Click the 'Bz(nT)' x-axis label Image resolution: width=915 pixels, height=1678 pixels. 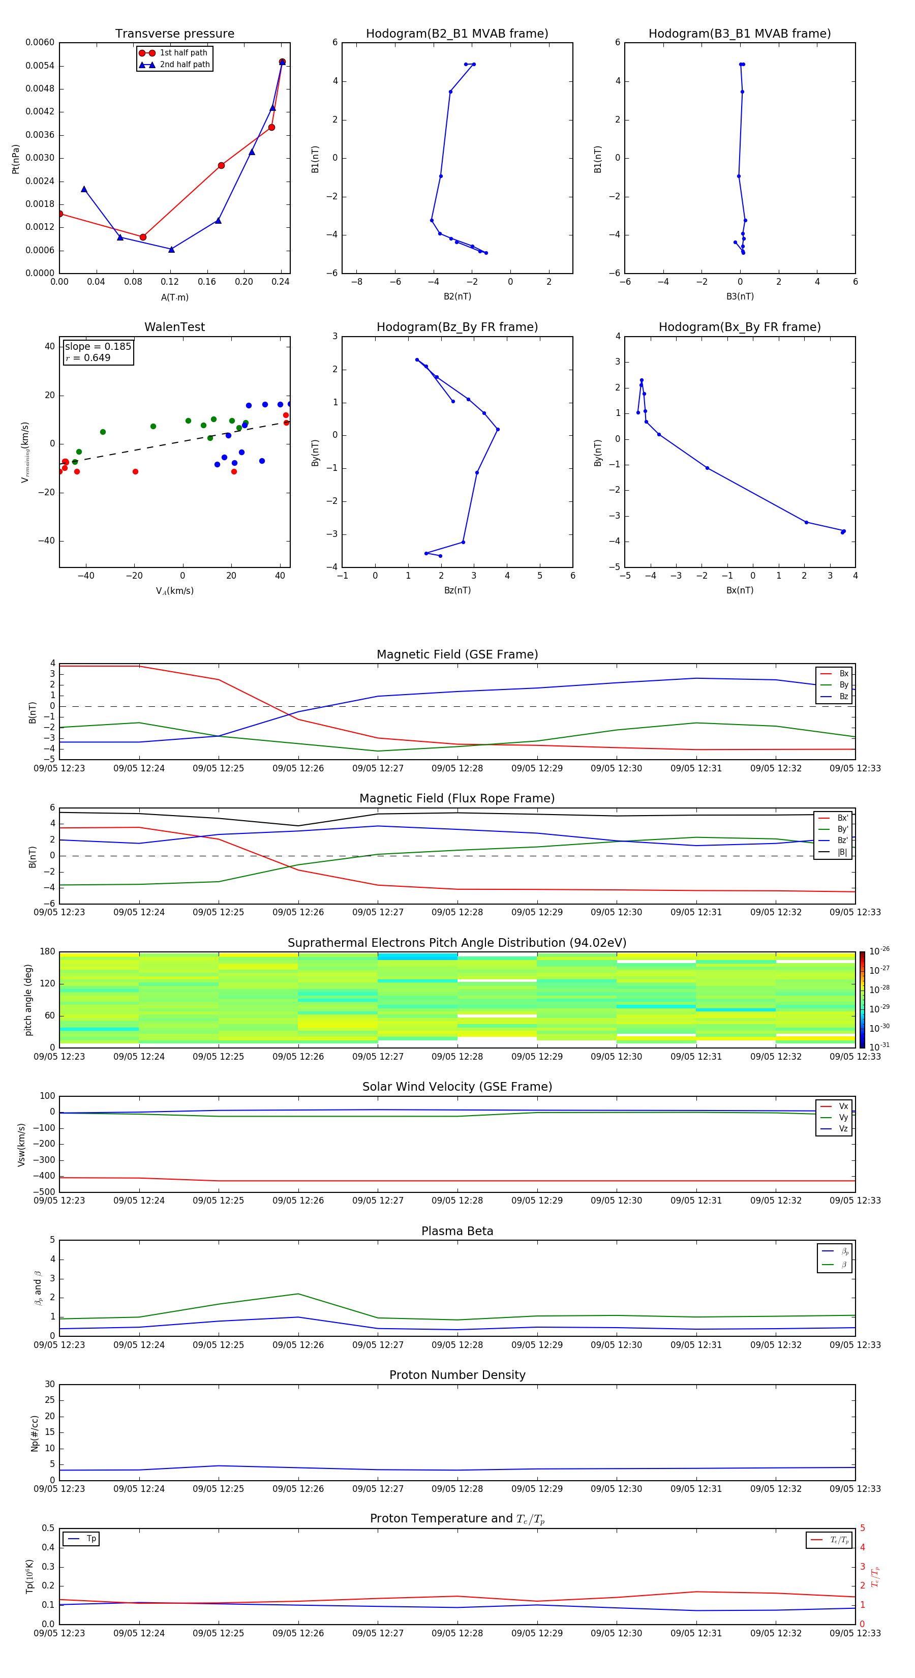point(457,590)
